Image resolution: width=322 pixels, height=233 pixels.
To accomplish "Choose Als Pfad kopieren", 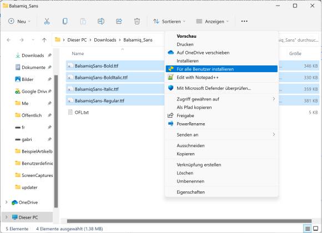I will pos(194,108).
